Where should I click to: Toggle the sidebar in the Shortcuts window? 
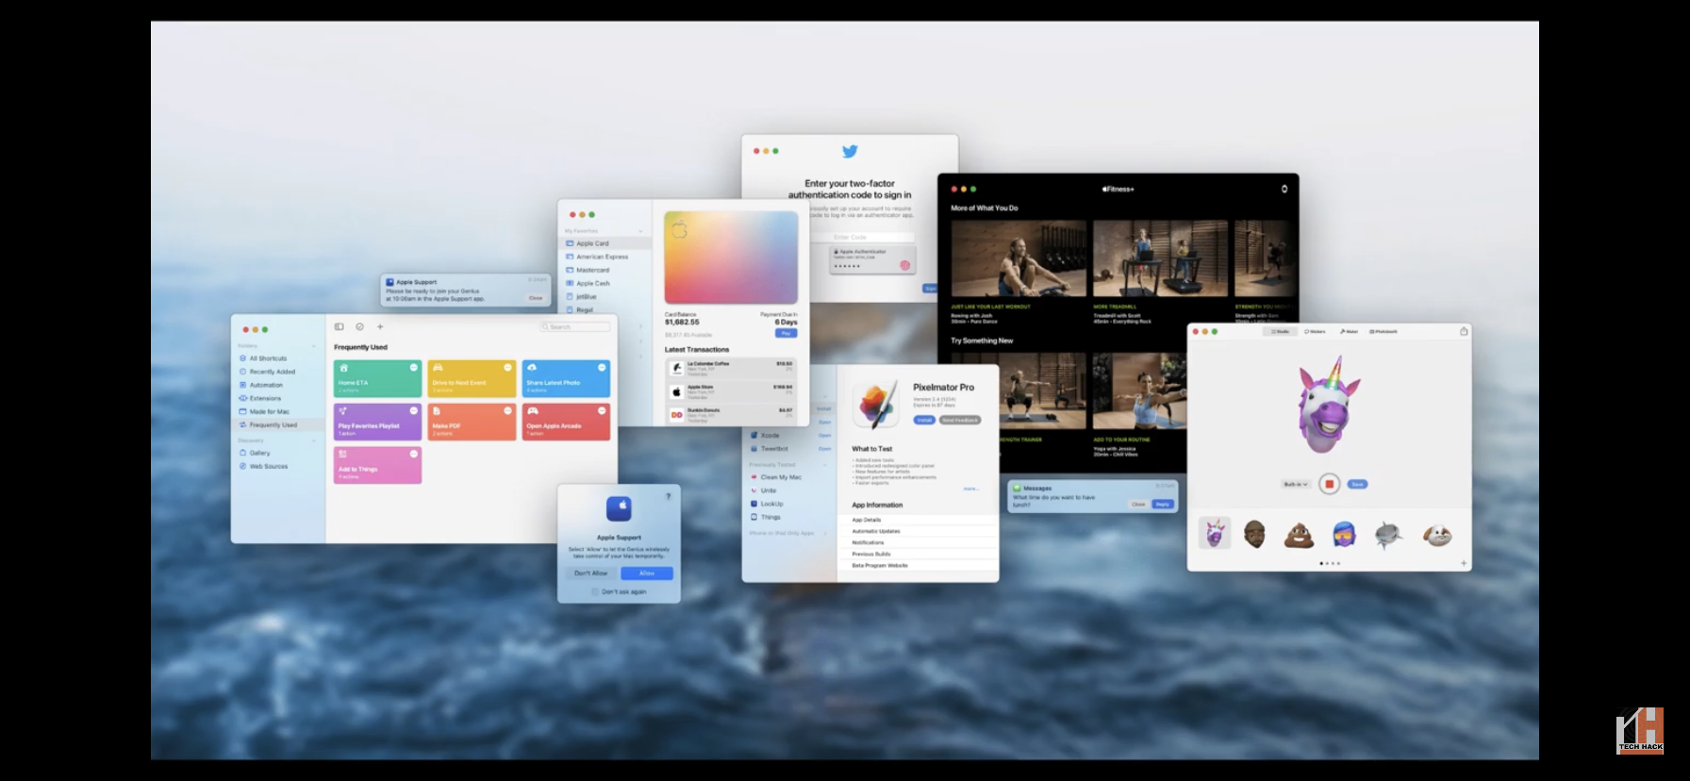340,326
